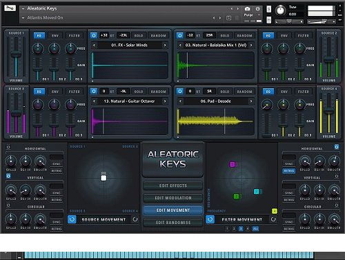Switch Source 1 to FILTER tab
345x260 pixels.
point(75,36)
